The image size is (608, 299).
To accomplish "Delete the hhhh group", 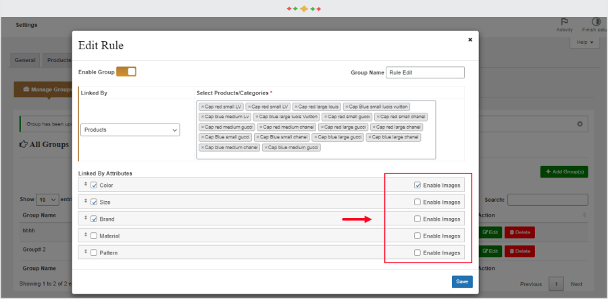I will tap(520, 232).
